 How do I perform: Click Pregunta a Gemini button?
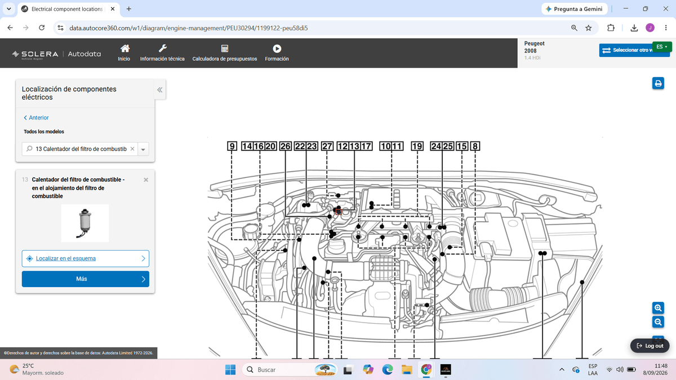[x=574, y=9]
